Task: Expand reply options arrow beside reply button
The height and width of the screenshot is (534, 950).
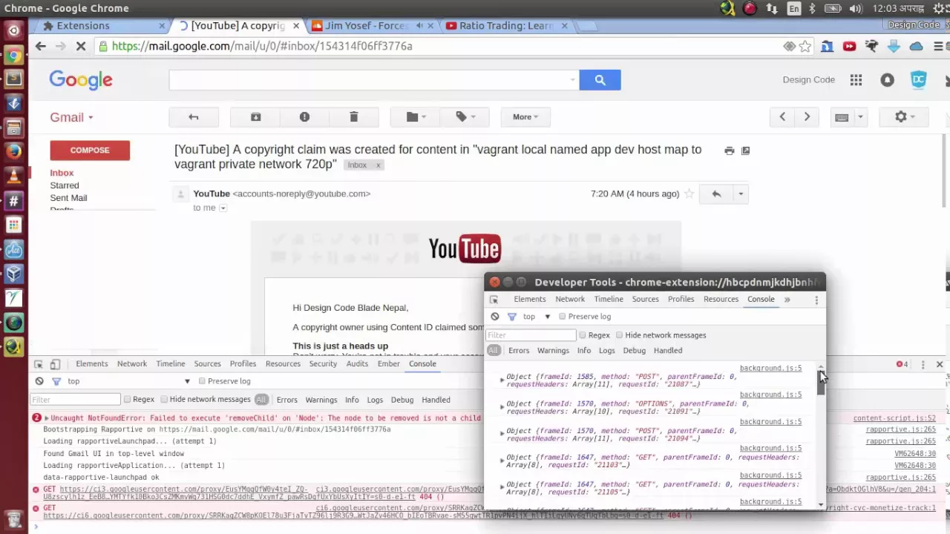Action: [x=740, y=194]
